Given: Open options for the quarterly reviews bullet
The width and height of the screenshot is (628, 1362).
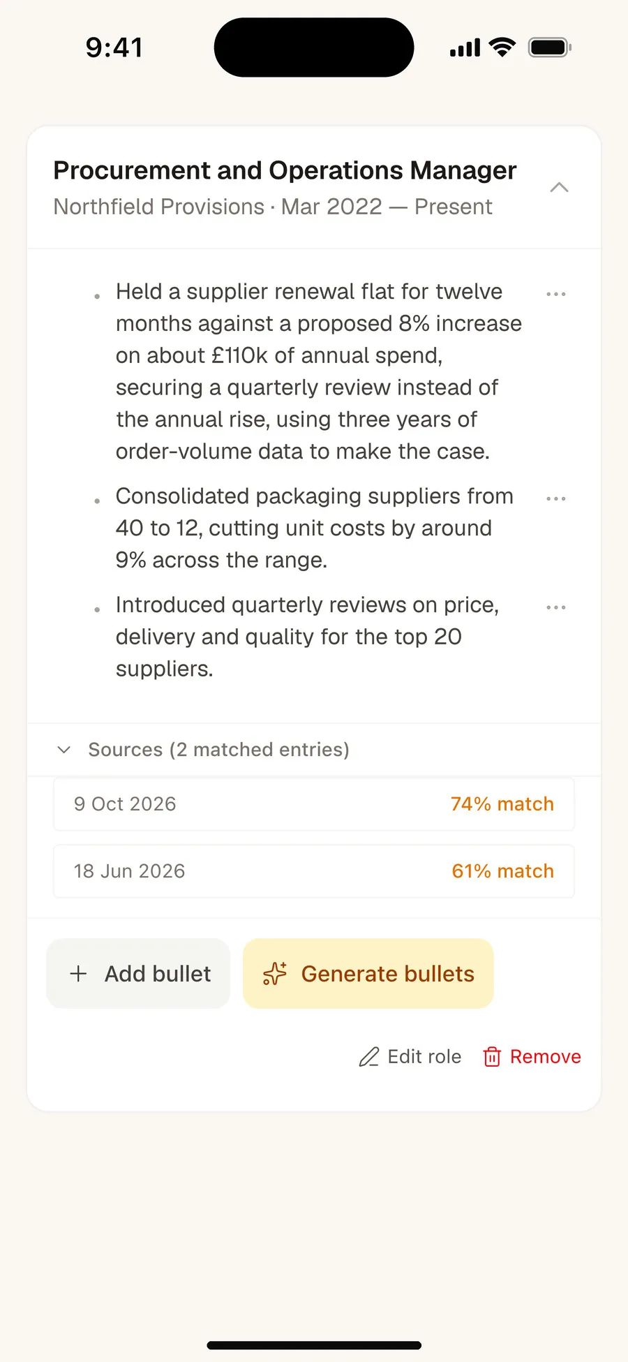Looking at the screenshot, I should click(556, 607).
